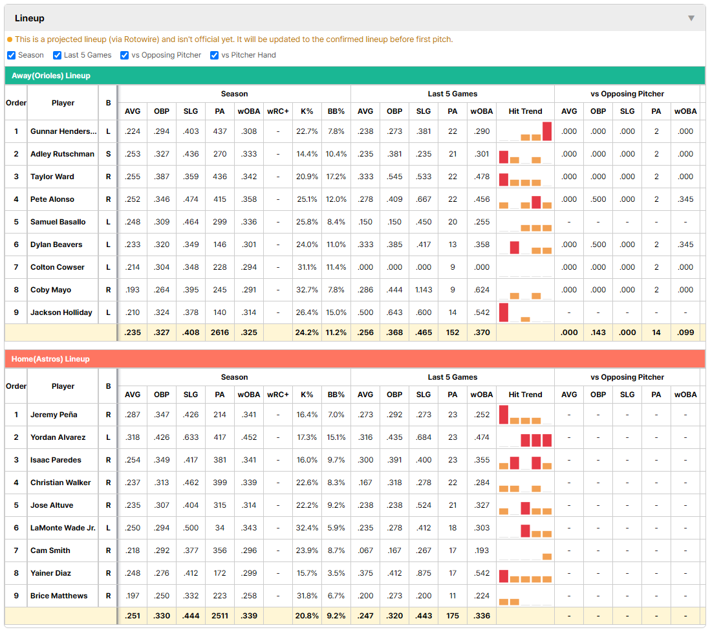Toggle the Last 5 Games checkbox

(57, 55)
